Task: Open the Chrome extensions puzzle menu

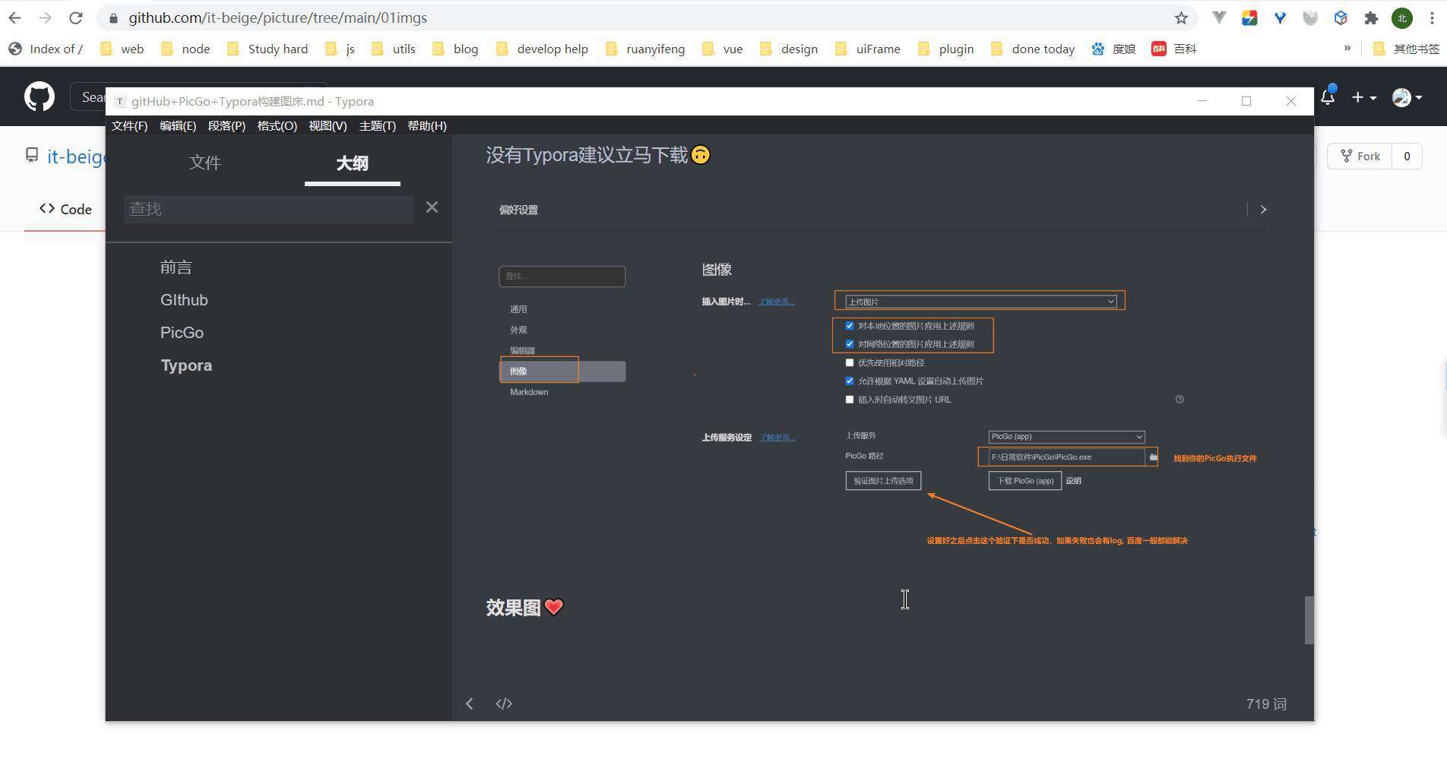Action: tap(1371, 17)
